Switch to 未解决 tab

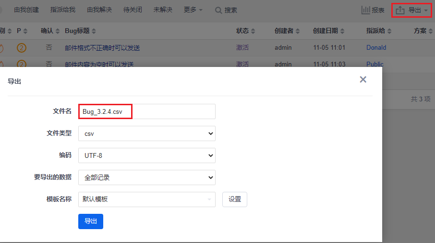[x=163, y=10]
